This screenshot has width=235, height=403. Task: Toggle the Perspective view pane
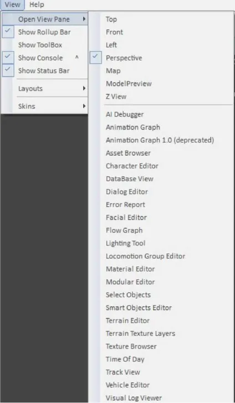pos(161,58)
